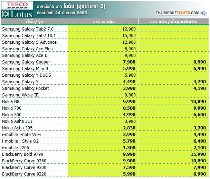Select Samsung Galaxy Cooper
Screen dimensions: 210x179
point(26,62)
